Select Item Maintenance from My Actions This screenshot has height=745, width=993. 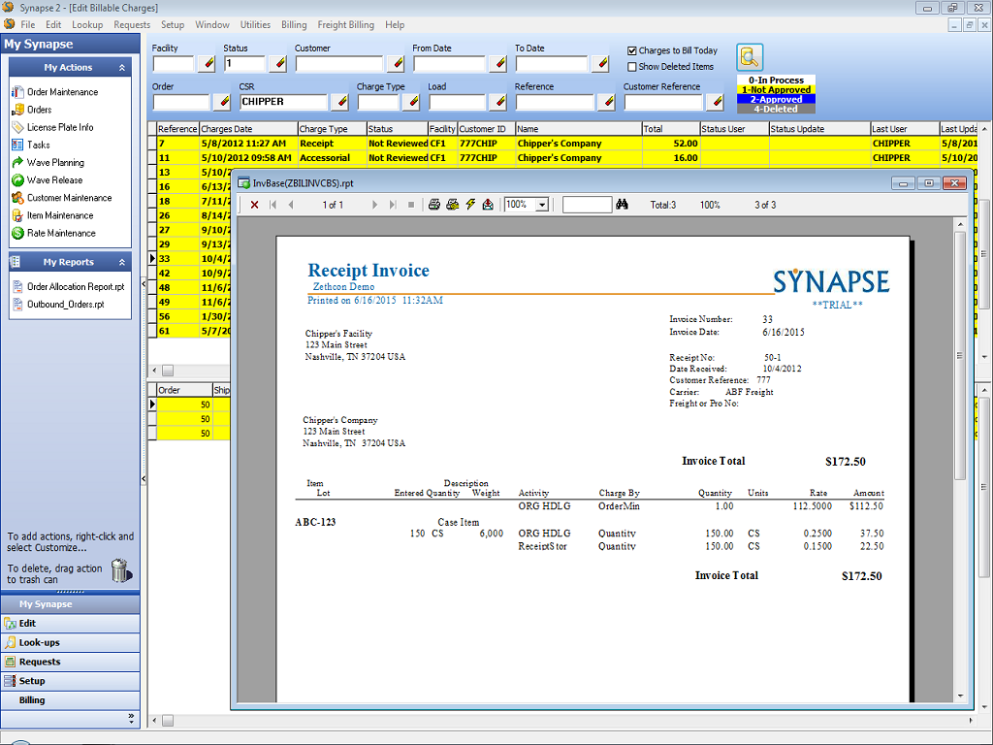click(59, 216)
